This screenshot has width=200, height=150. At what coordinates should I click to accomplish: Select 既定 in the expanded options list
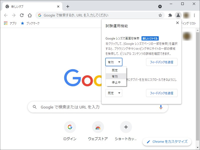pyautogui.click(x=115, y=70)
